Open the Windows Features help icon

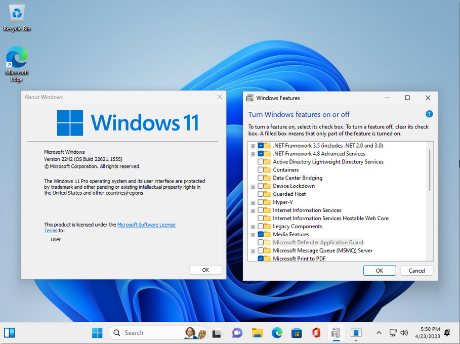(x=429, y=114)
